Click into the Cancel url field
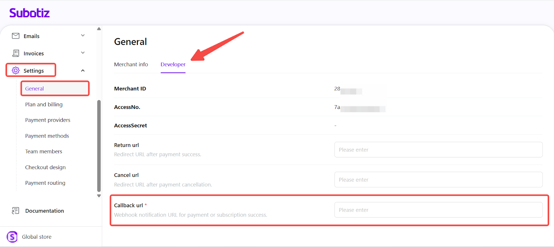 (438, 180)
